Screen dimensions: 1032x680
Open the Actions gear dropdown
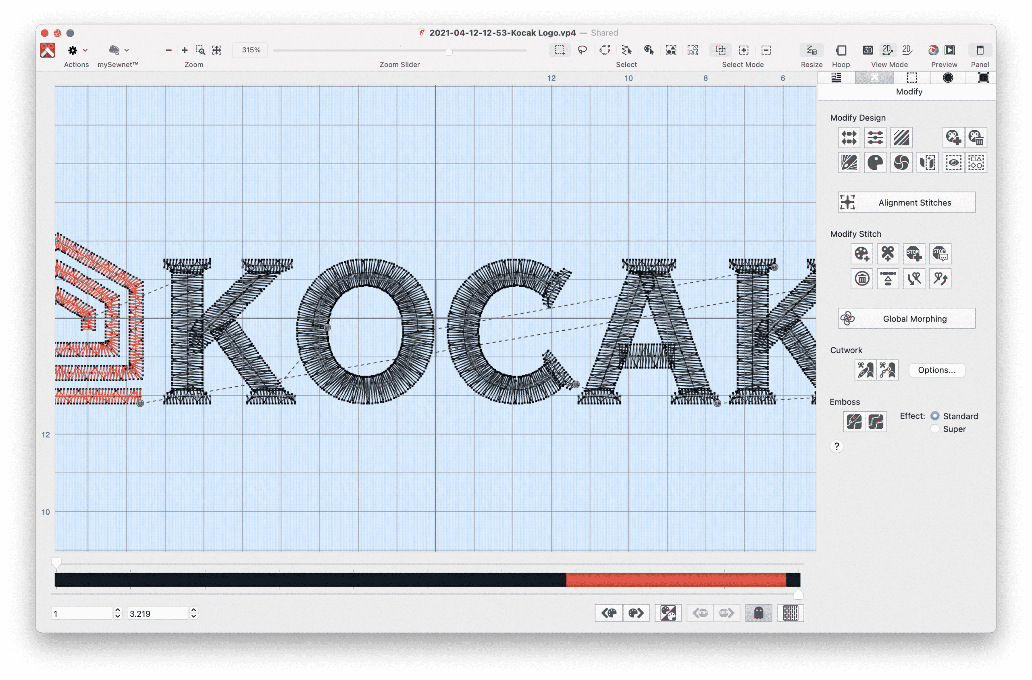pos(78,50)
